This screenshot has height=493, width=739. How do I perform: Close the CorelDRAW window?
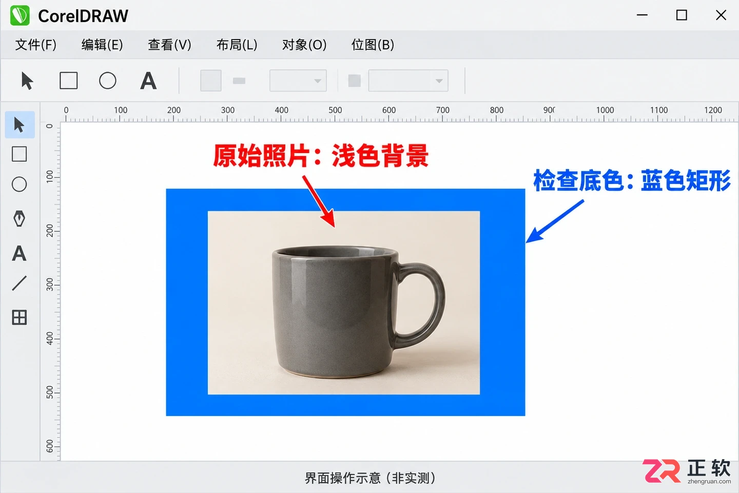721,15
